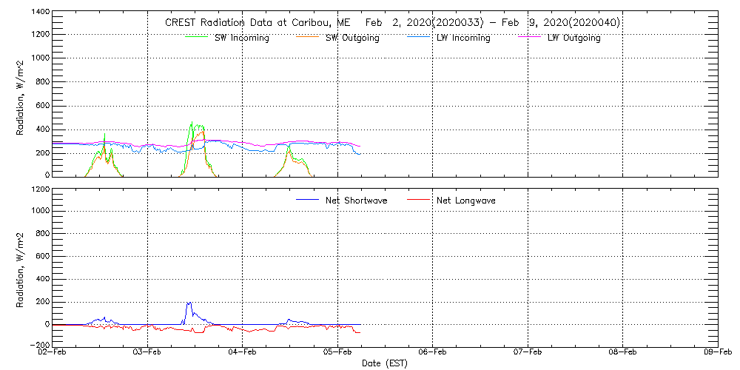Screen dimensions: 740x370
Task: Click the 06-Feb date label on x-axis
Action: pos(433,352)
